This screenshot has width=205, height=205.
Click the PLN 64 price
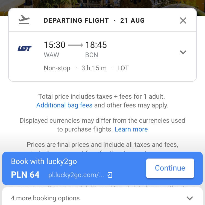(25, 175)
